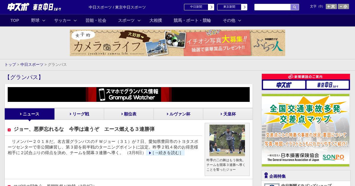Image resolution: width=355 pixels, height=186 pixels.
Task: Expand the スポーツ navigation dropdown
Action: tap(129, 20)
